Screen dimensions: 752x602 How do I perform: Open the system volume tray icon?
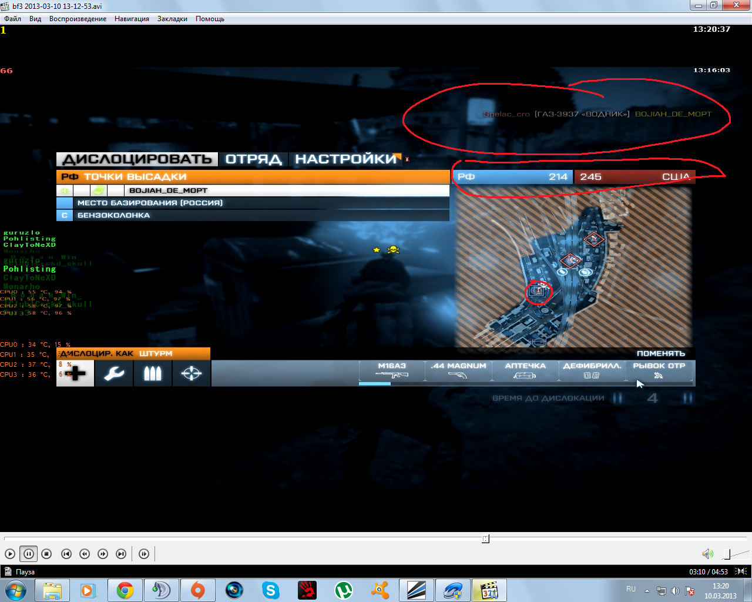675,591
